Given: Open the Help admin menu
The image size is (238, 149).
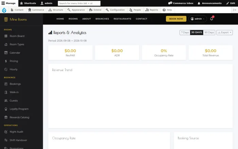Looking at the screenshot, I should click(x=167, y=10).
